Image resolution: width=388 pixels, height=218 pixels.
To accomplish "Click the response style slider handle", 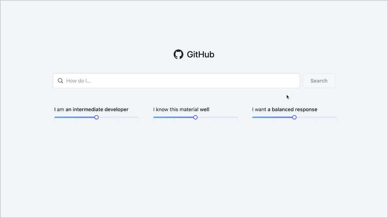I will click(x=294, y=117).
